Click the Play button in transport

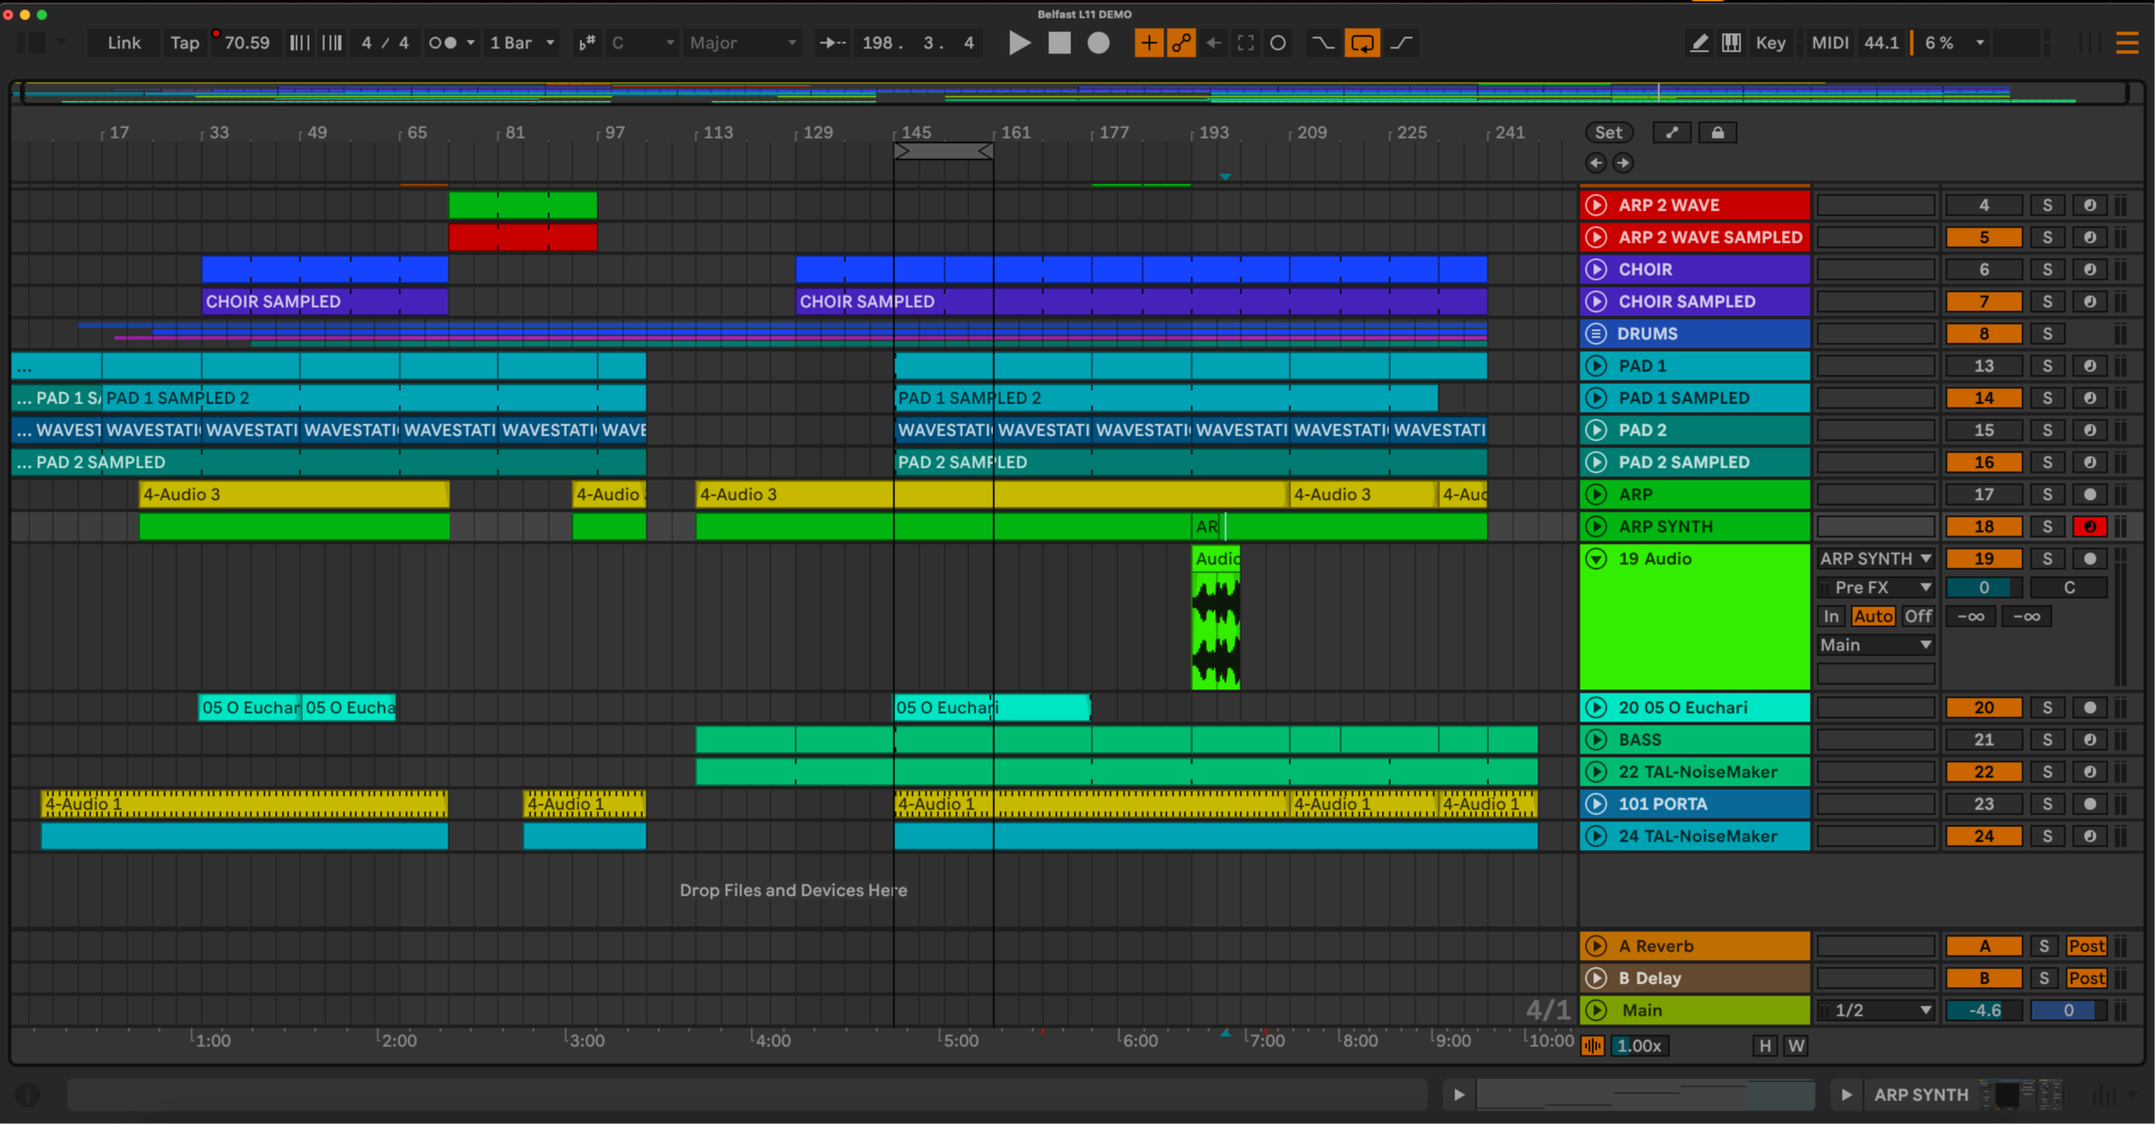point(1020,43)
